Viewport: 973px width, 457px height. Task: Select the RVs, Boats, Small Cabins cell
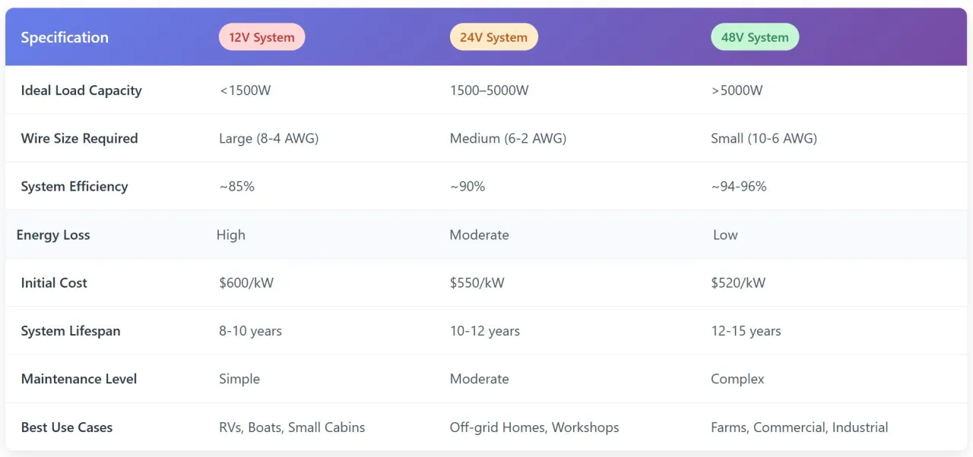coord(292,427)
